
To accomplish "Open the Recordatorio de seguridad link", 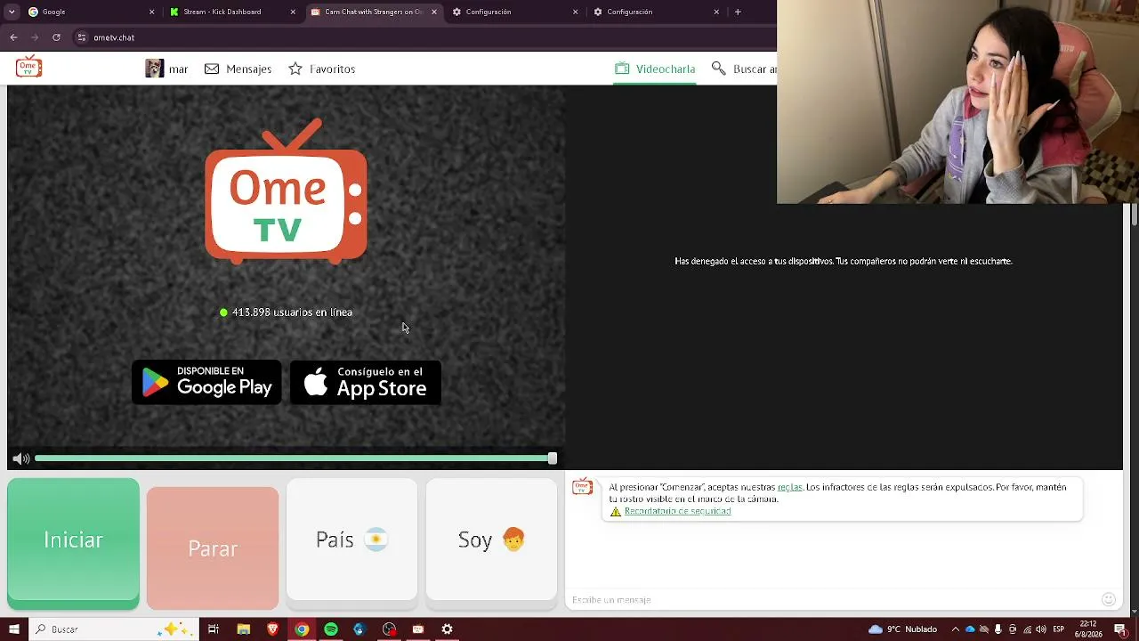I will click(x=677, y=511).
